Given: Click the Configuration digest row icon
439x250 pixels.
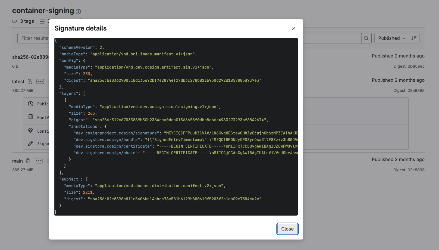Looking at the screenshot, I should [31, 131].
